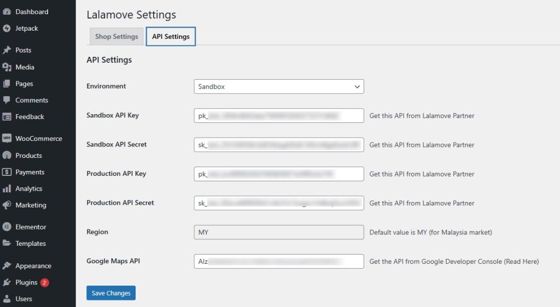Screen dimensions: 560x307
Task: Click the Sandbox API Secret field
Action: pyautogui.click(x=279, y=145)
